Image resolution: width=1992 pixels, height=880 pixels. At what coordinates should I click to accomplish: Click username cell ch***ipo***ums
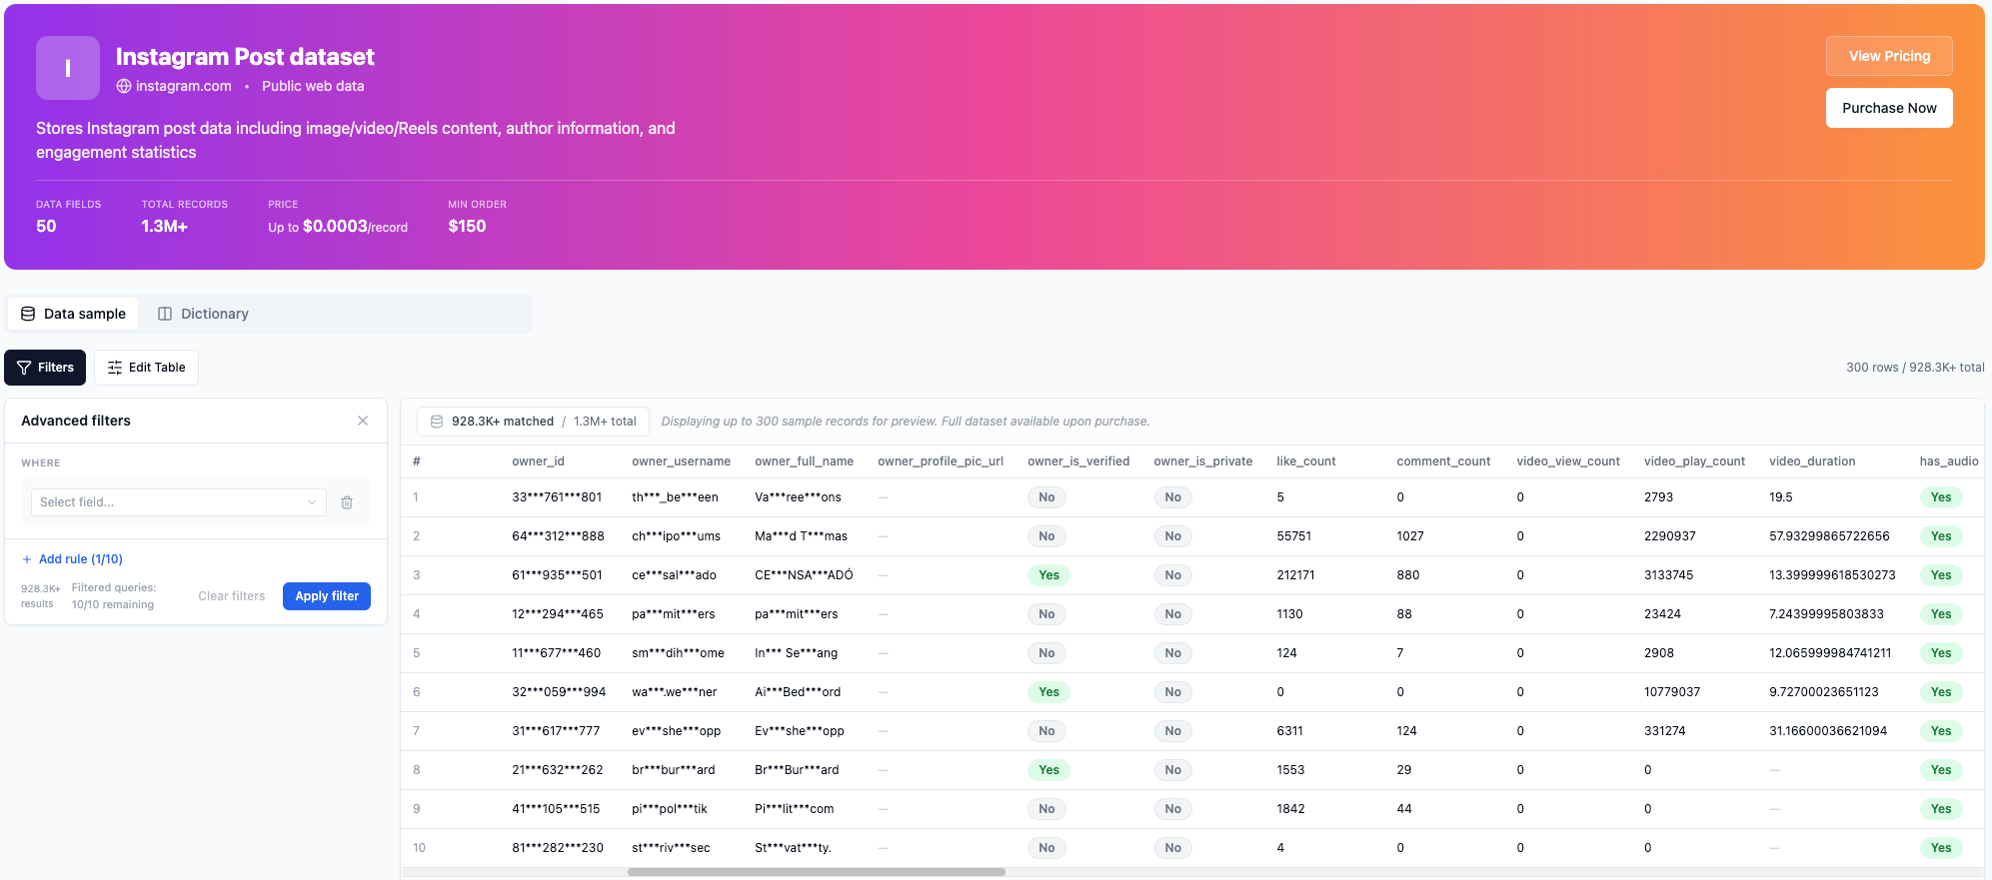(676, 536)
